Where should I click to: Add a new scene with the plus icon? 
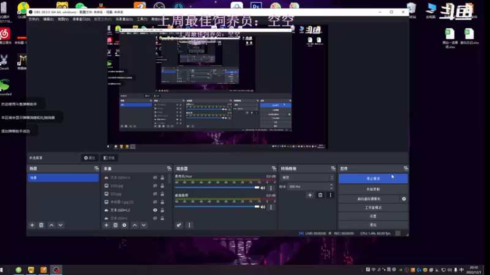(x=32, y=225)
